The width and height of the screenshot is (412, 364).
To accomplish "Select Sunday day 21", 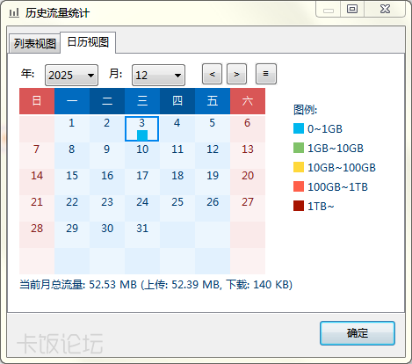I will [x=37, y=208].
